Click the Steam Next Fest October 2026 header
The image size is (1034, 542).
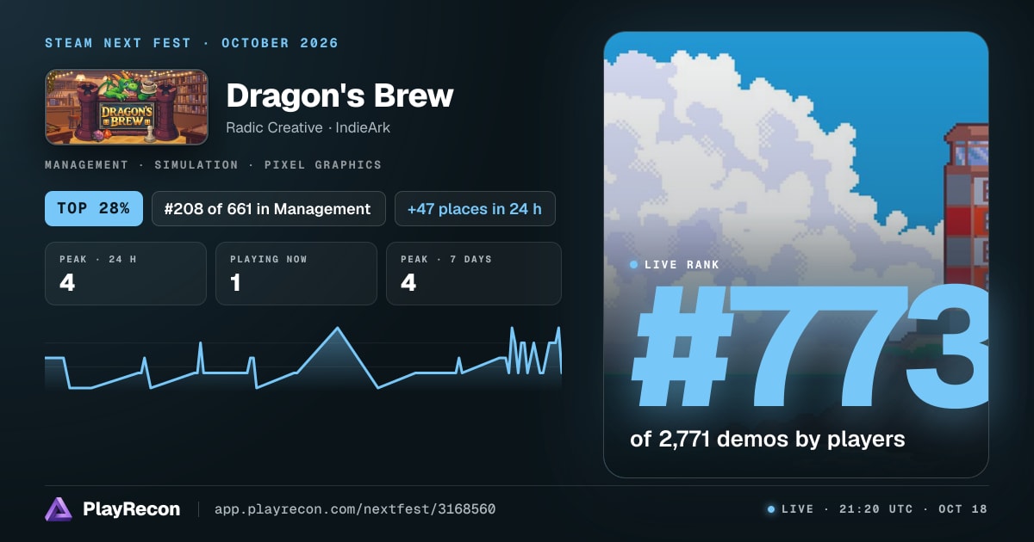(191, 43)
